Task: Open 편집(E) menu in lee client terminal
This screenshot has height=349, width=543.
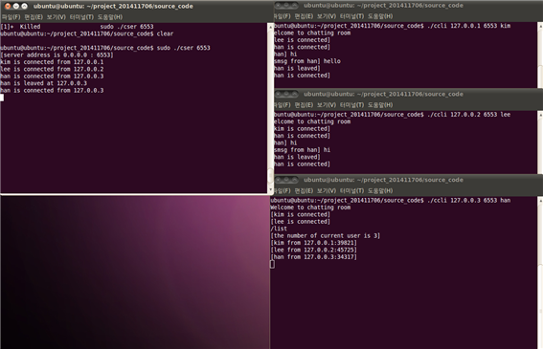Action: click(x=304, y=105)
